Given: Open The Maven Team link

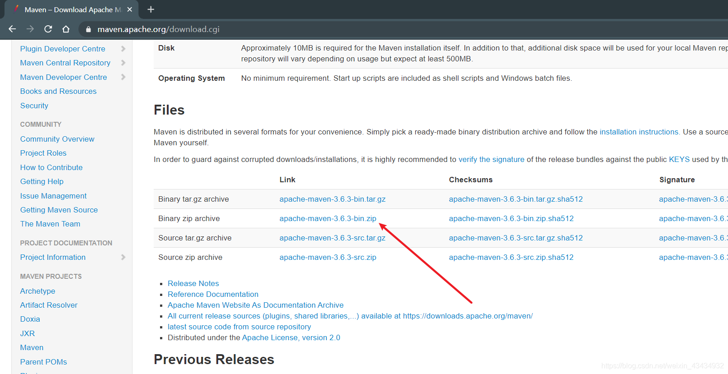Looking at the screenshot, I should [50, 224].
